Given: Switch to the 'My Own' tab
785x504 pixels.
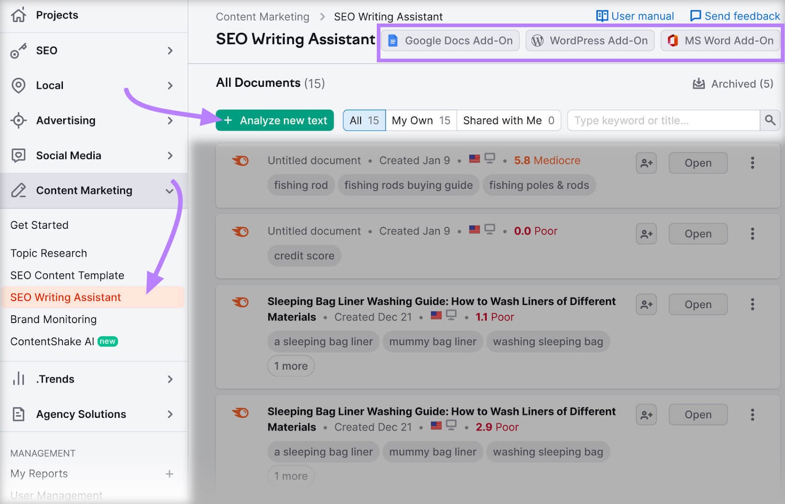Looking at the screenshot, I should [420, 120].
